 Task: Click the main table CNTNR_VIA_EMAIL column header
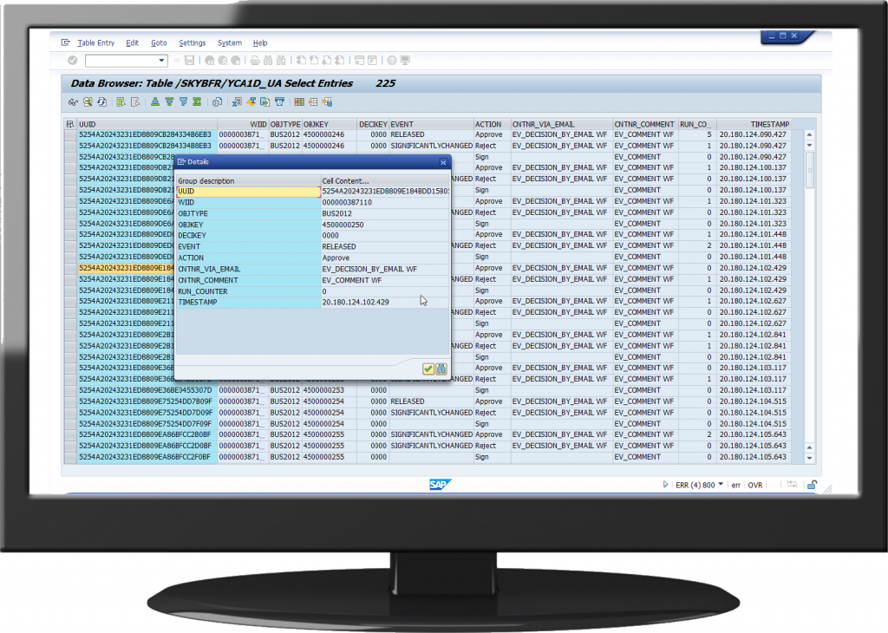point(562,124)
